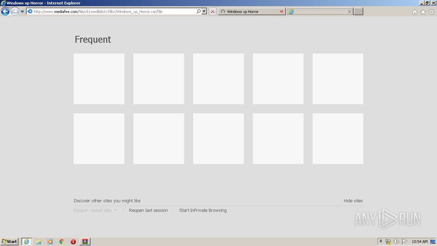Viewport: 437px width, 246px height.
Task: Click the Hide sites link
Action: (x=353, y=201)
